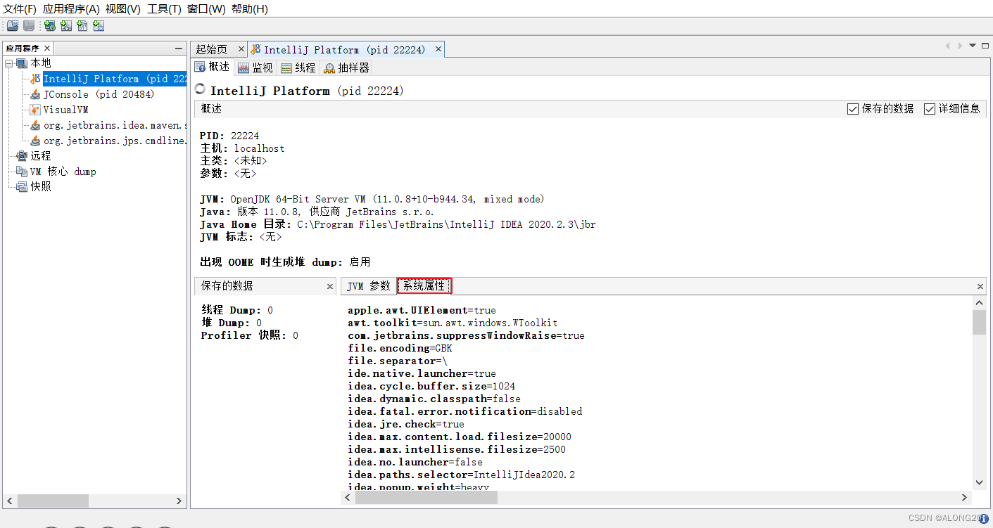Select the 本地 computer icon in the tree
The height and width of the screenshot is (528, 993).
click(22, 63)
